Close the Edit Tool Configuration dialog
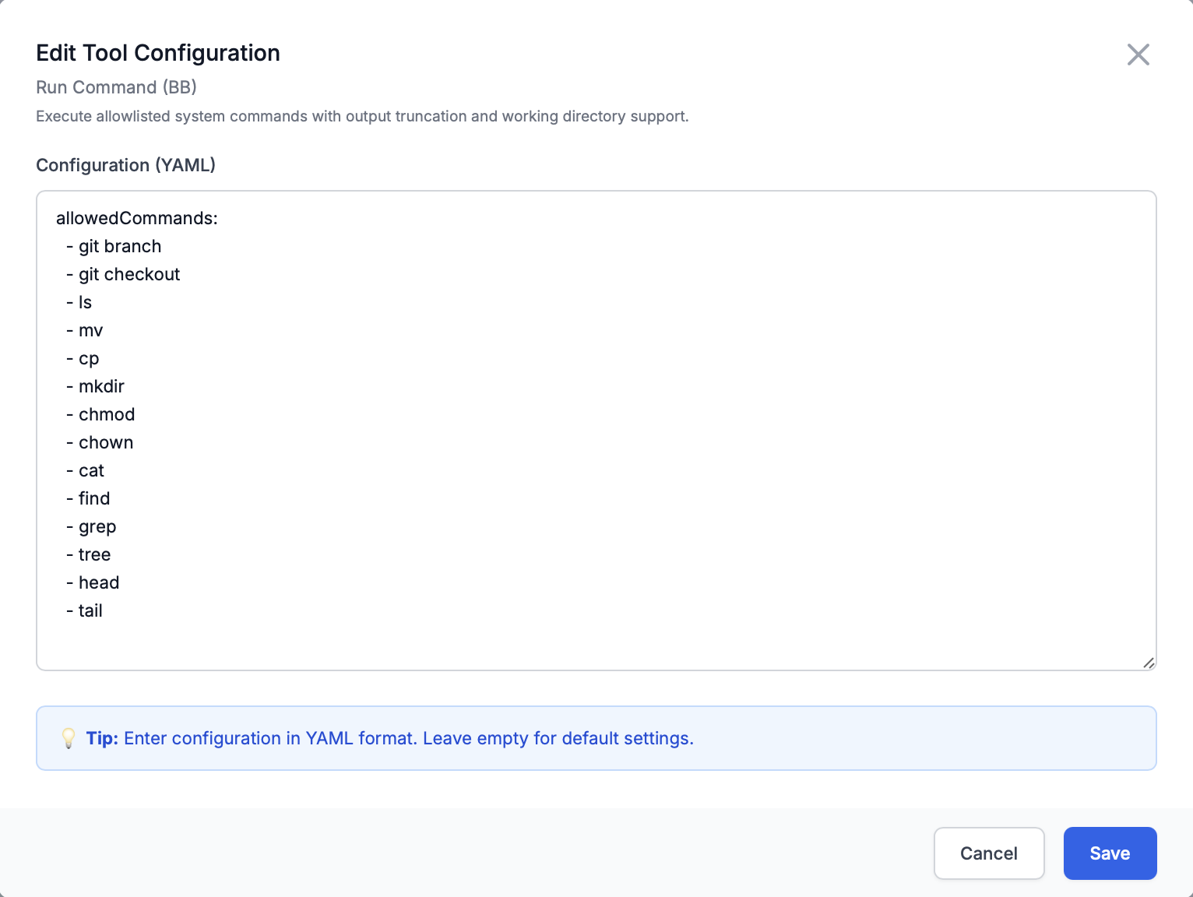 pos(1138,55)
